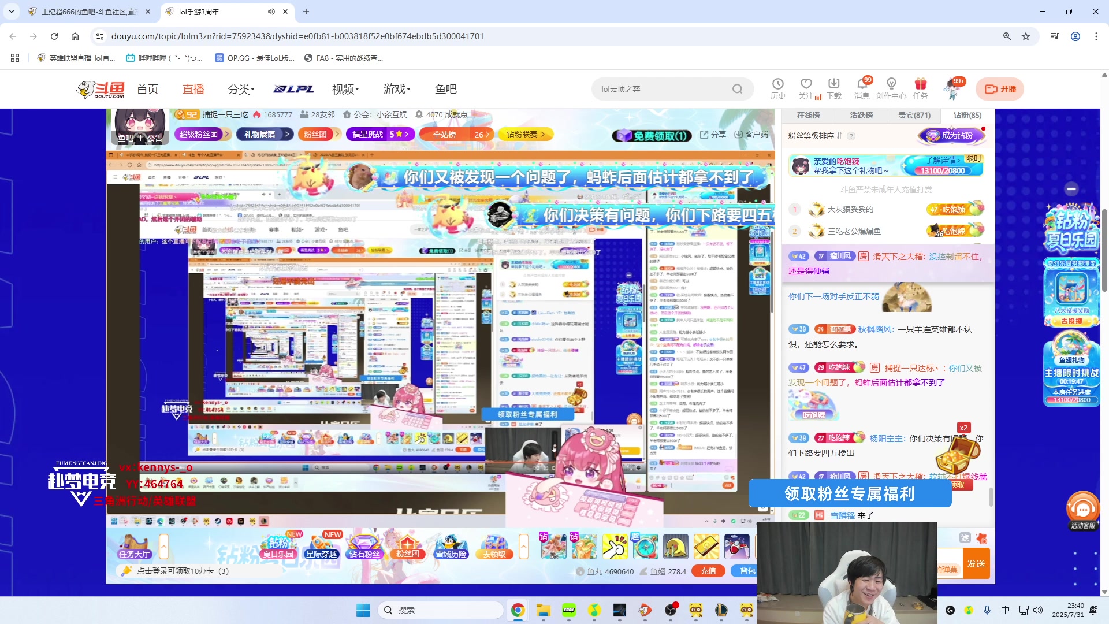1109x624 pixels.
Task: Open 夏日乐园 activity icon
Action: tap(278, 546)
